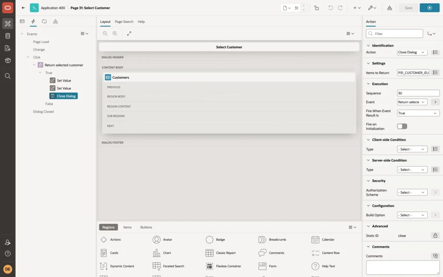The height and width of the screenshot is (277, 443).
Task: Open Build Option dropdown
Action: [412, 215]
